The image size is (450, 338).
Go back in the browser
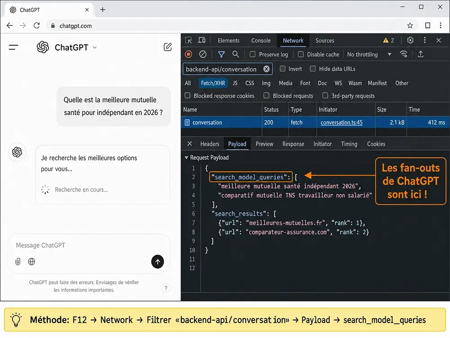[x=10, y=26]
